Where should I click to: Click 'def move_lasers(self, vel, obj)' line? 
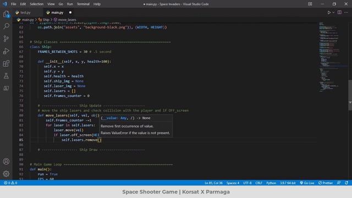68,116
